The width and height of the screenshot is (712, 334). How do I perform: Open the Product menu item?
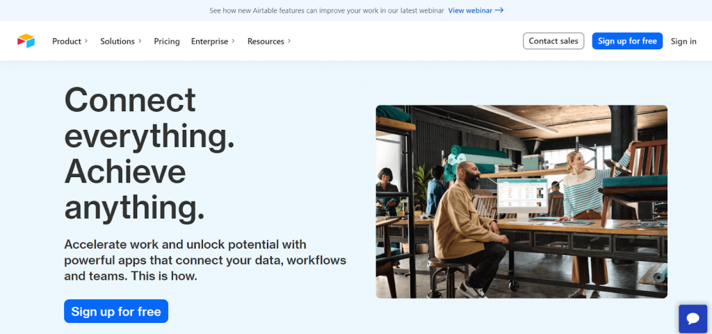pyautogui.click(x=66, y=41)
